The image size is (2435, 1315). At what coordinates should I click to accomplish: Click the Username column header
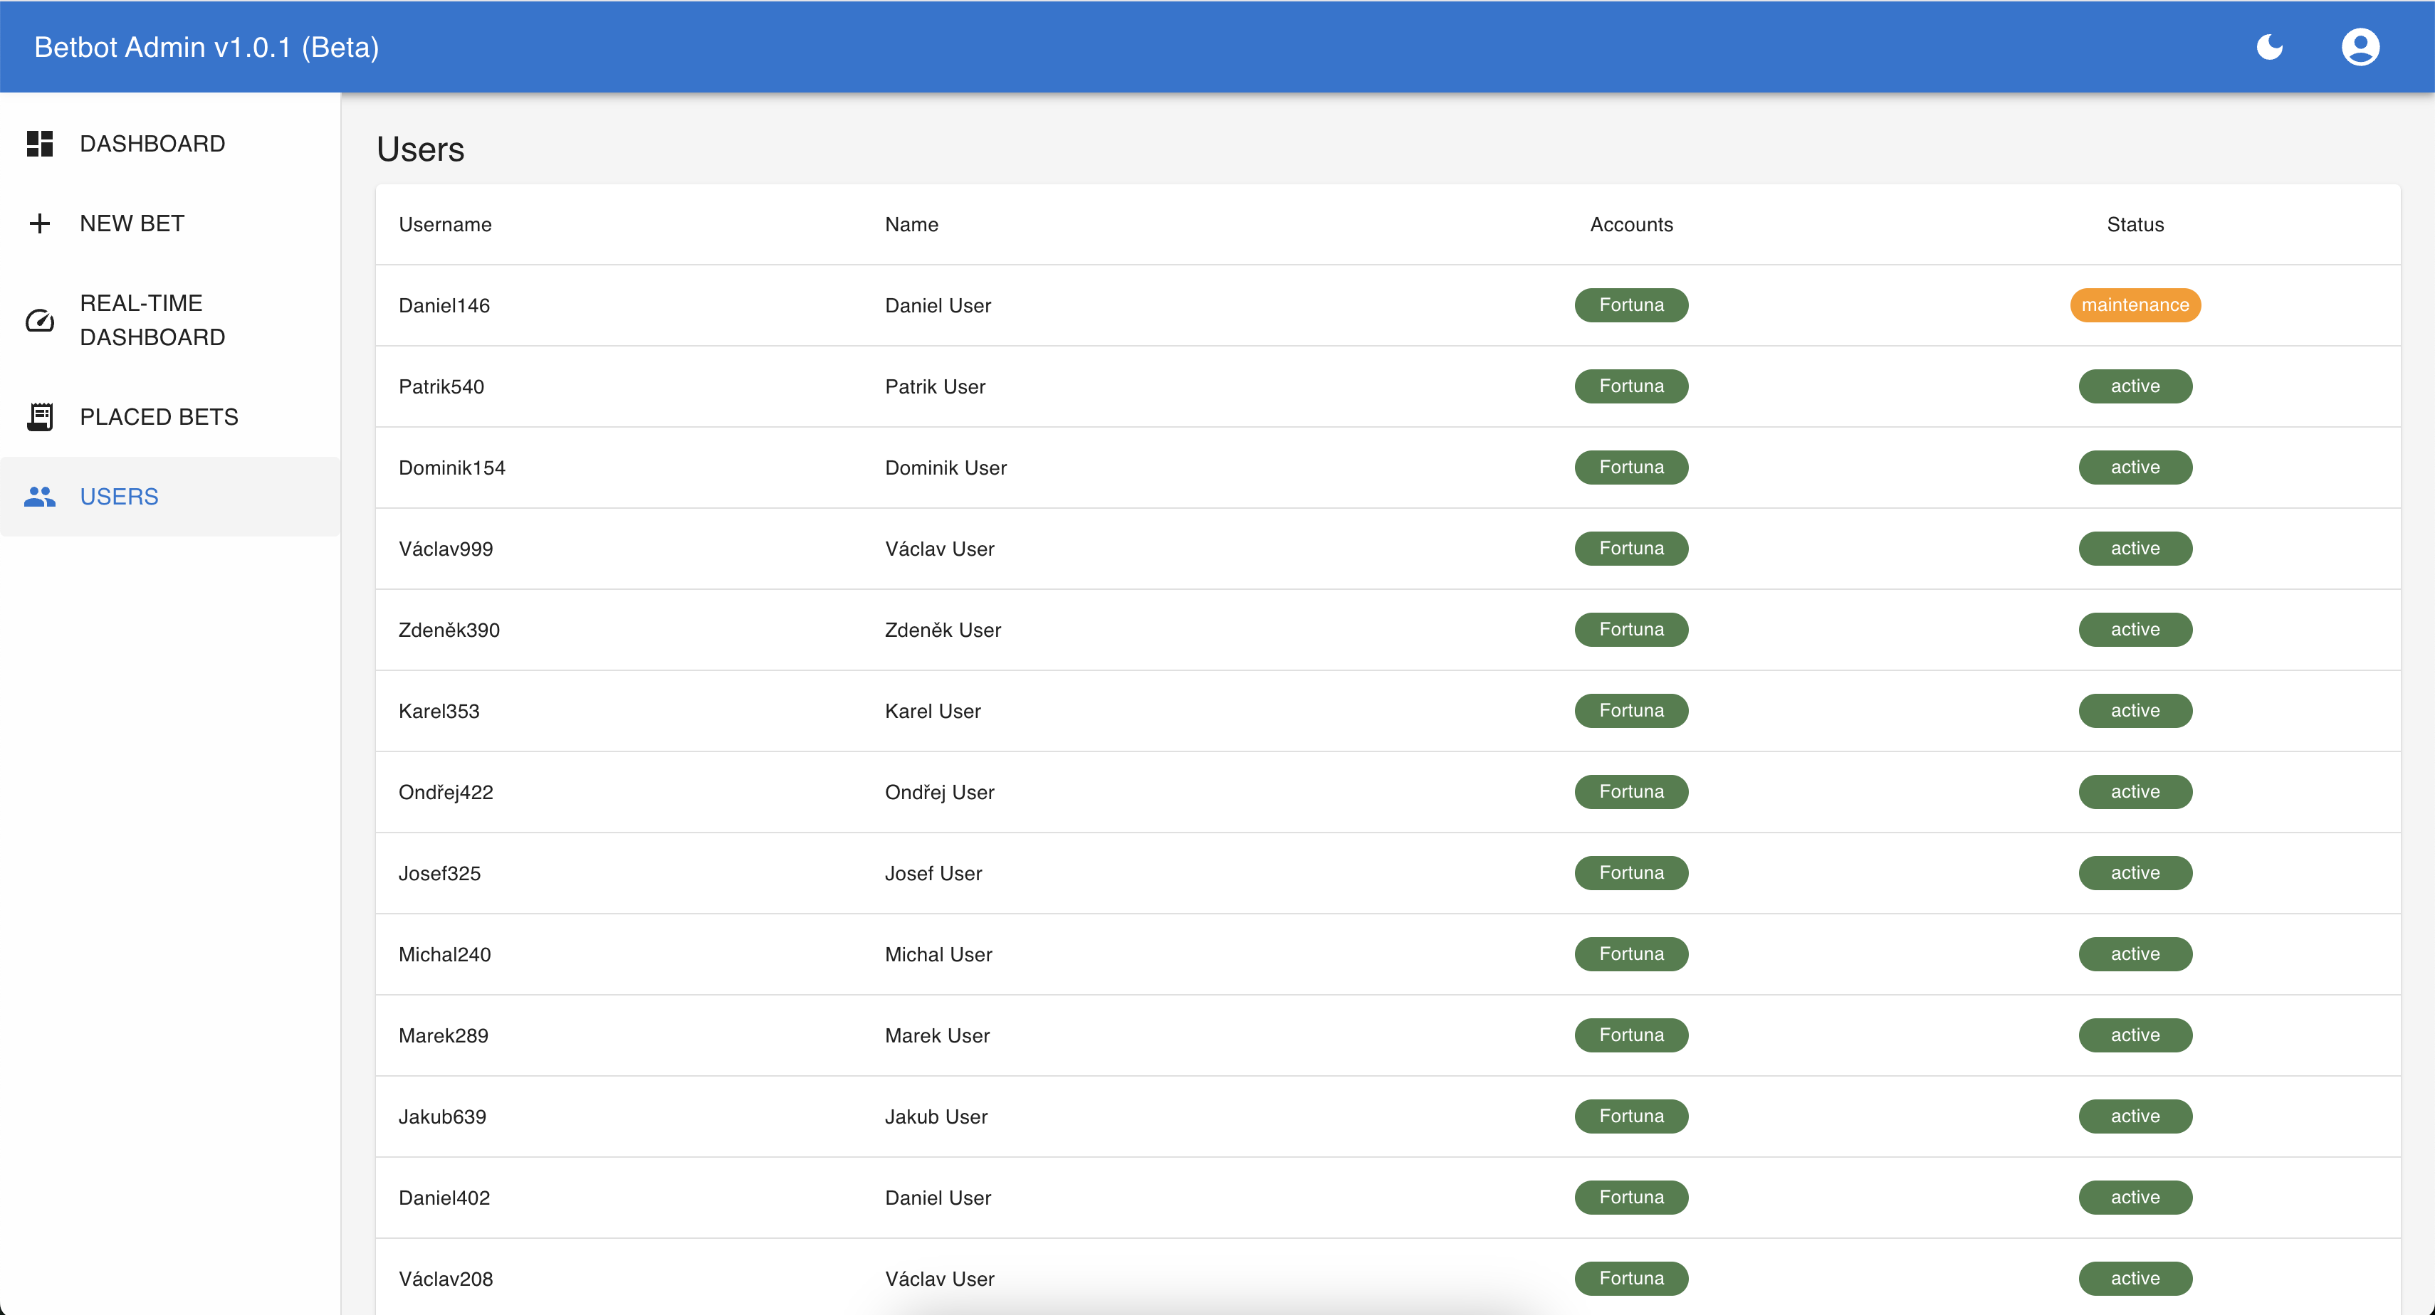coord(444,224)
